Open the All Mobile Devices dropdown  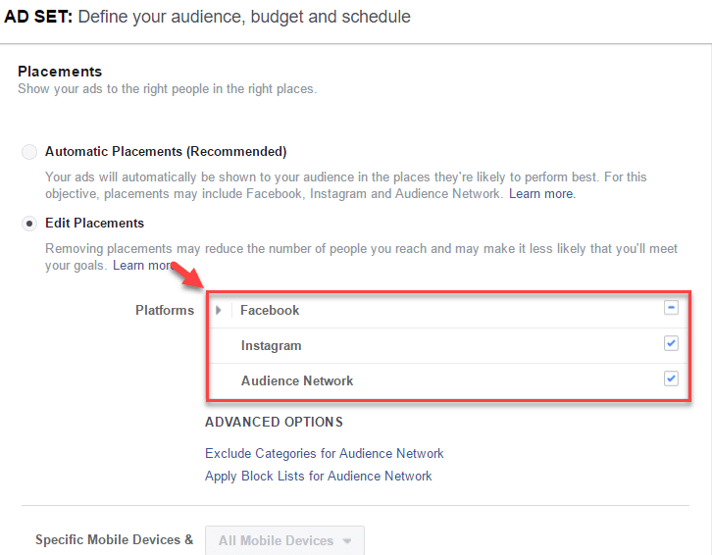(284, 540)
